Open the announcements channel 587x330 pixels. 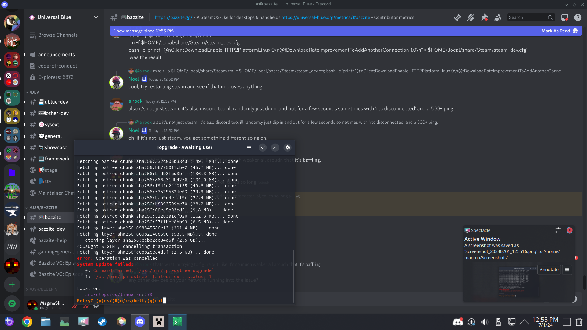[x=56, y=54]
